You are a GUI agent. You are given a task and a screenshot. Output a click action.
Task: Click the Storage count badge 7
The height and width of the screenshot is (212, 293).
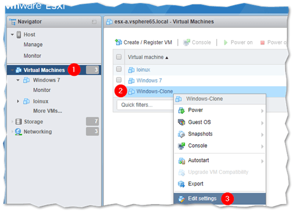point(92,122)
